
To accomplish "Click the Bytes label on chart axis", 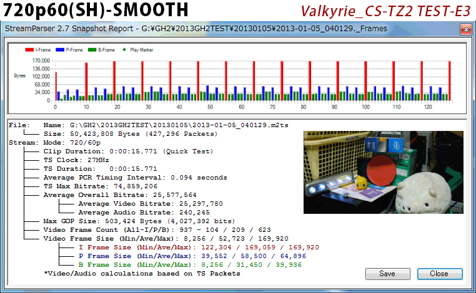I will click(x=19, y=75).
